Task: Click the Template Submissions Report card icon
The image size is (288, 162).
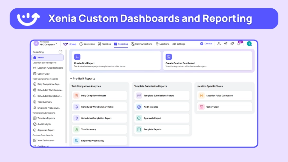Action: (139, 95)
